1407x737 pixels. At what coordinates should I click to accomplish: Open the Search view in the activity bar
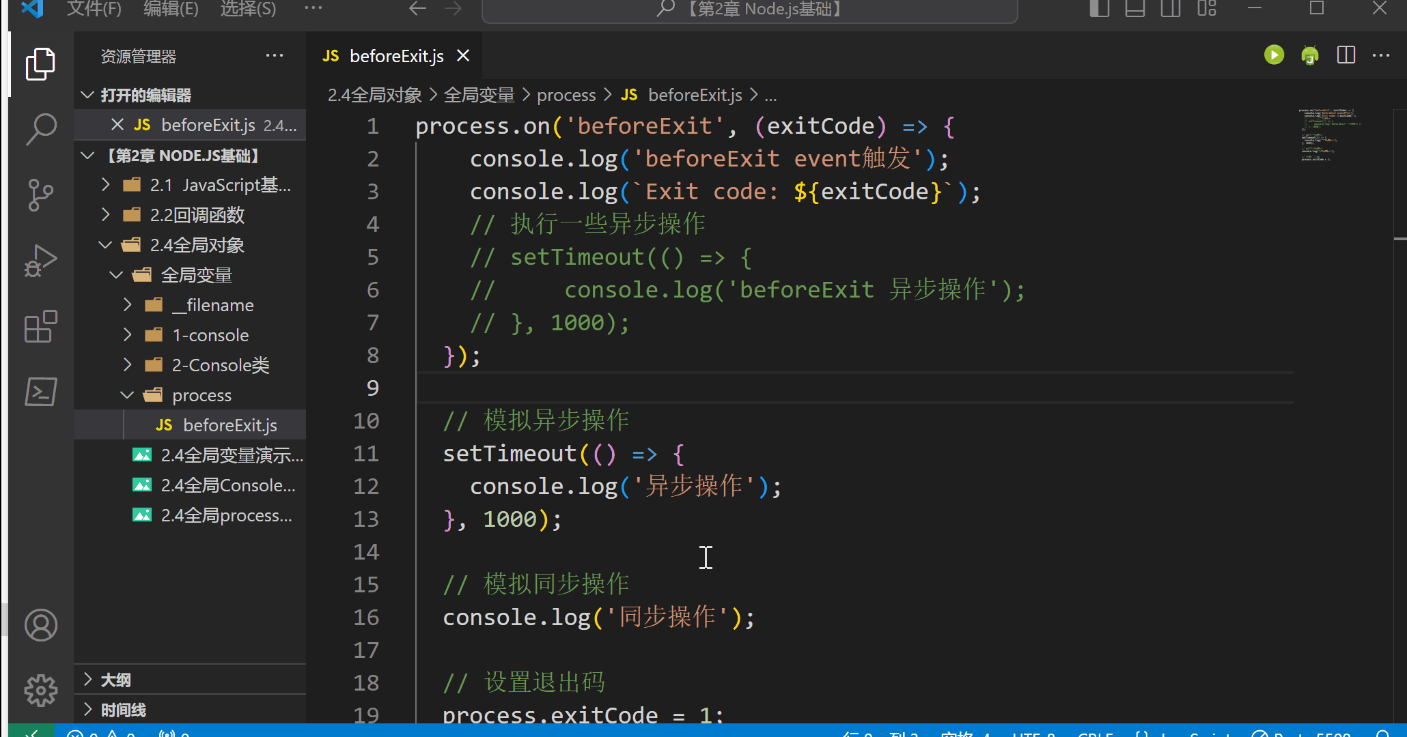pyautogui.click(x=40, y=129)
